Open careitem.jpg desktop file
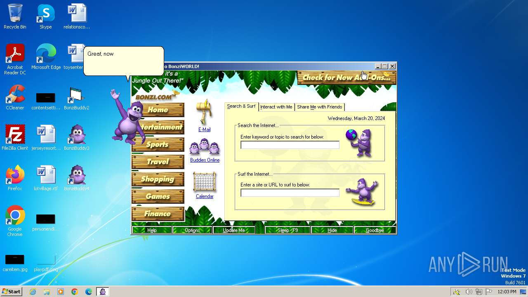The width and height of the screenshot is (528, 297). (x=15, y=263)
